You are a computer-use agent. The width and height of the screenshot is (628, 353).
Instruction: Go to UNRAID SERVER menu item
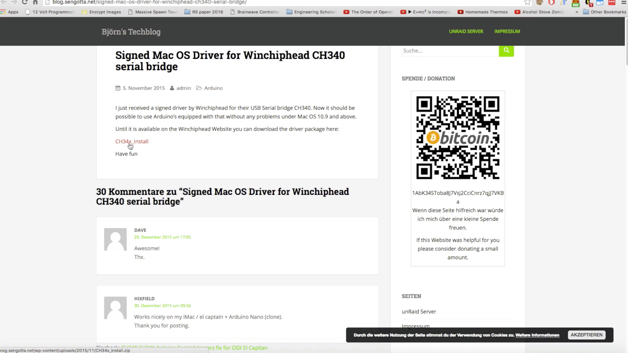pos(466,31)
